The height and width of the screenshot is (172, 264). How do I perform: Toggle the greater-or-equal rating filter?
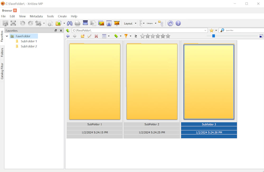[x=136, y=36]
